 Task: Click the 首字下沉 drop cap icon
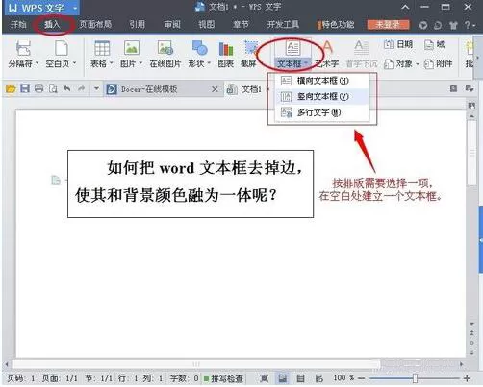[x=362, y=48]
